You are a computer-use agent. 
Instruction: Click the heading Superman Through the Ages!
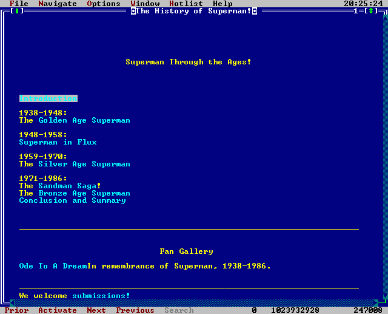[x=189, y=62]
